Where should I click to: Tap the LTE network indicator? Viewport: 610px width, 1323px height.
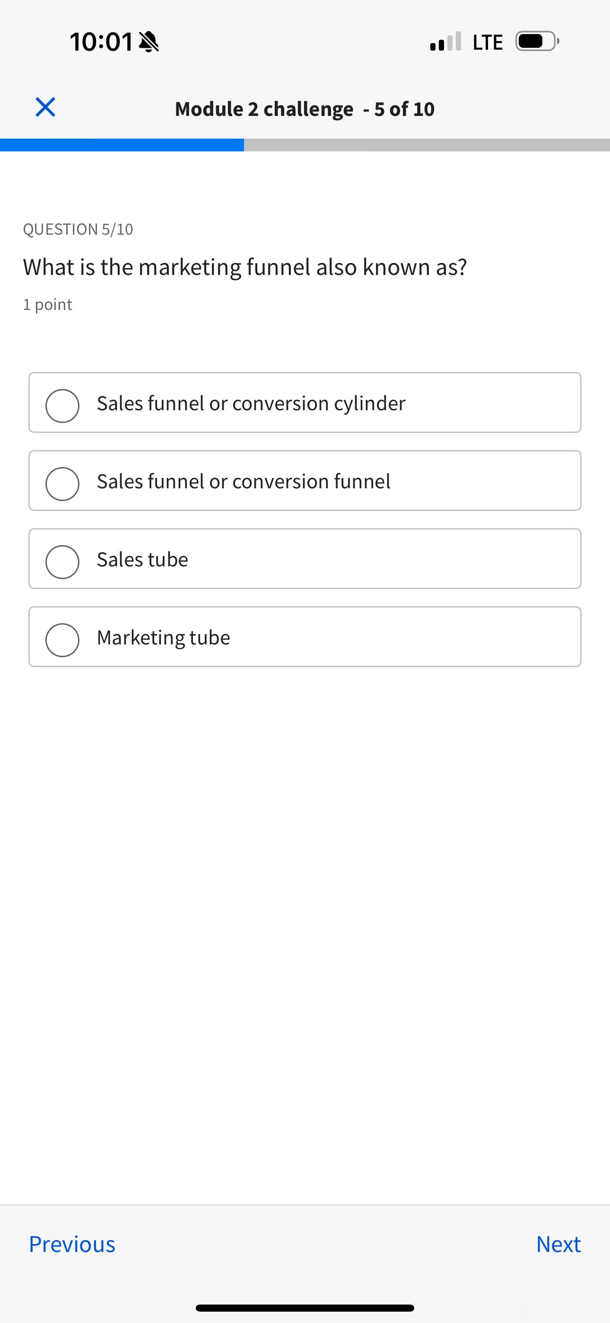487,42
